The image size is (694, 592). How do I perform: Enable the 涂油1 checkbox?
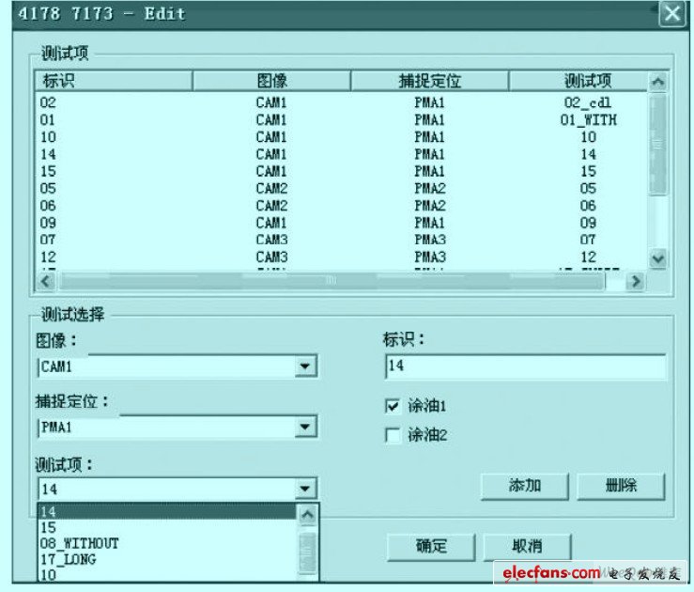coord(393,406)
